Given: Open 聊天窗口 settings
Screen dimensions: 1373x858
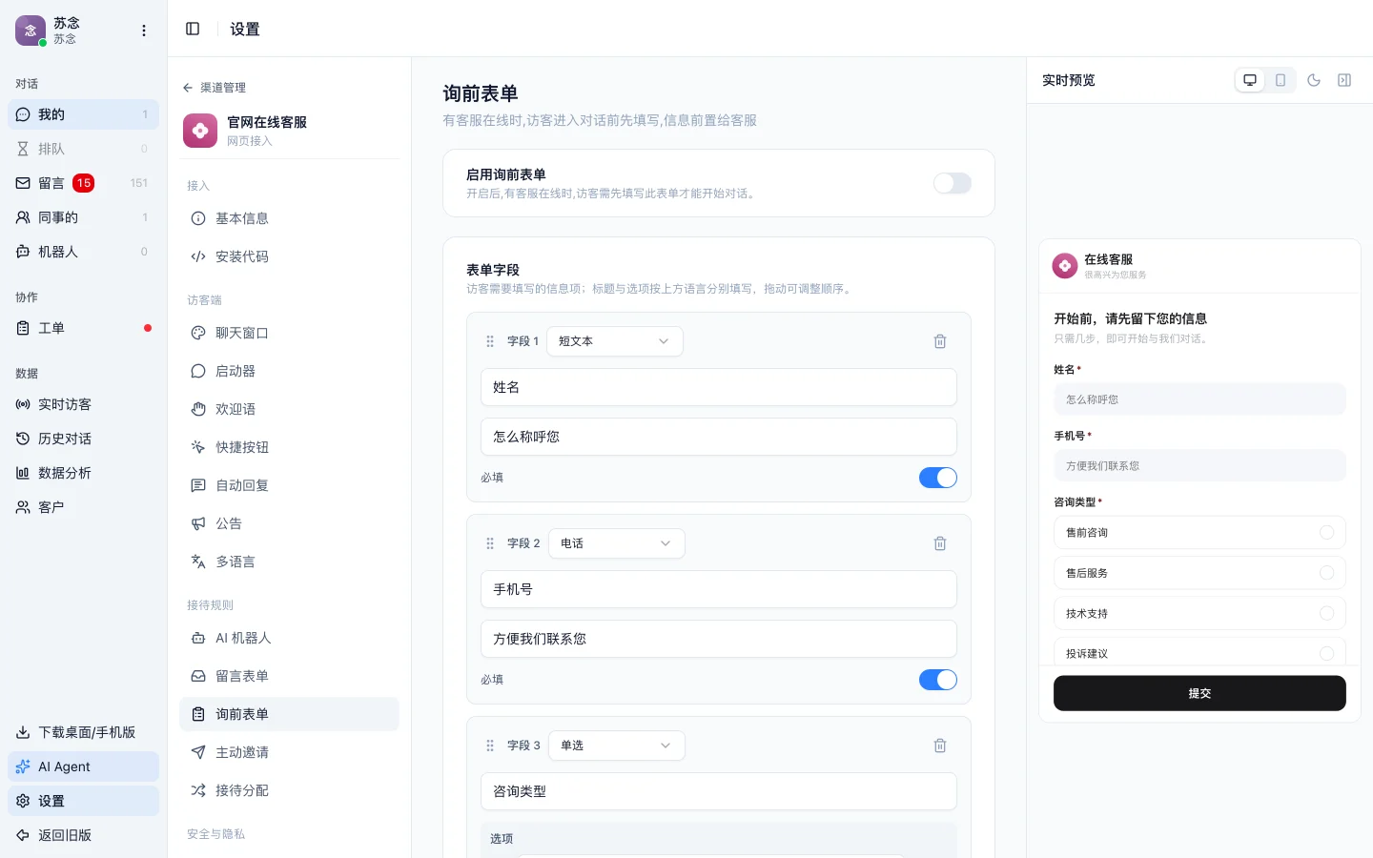Looking at the screenshot, I should click(289, 333).
